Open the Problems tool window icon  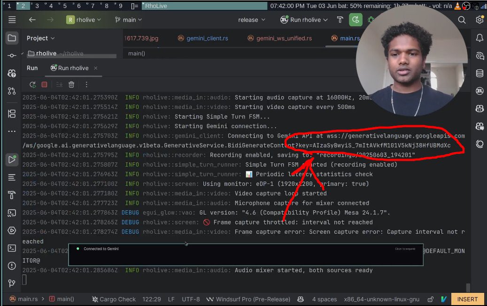pos(12,266)
